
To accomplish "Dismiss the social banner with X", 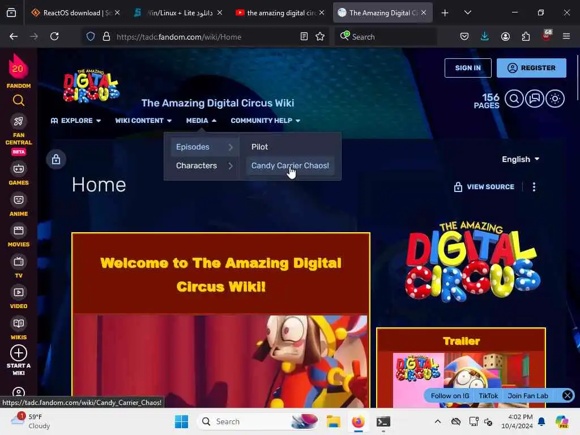I will [568, 395].
